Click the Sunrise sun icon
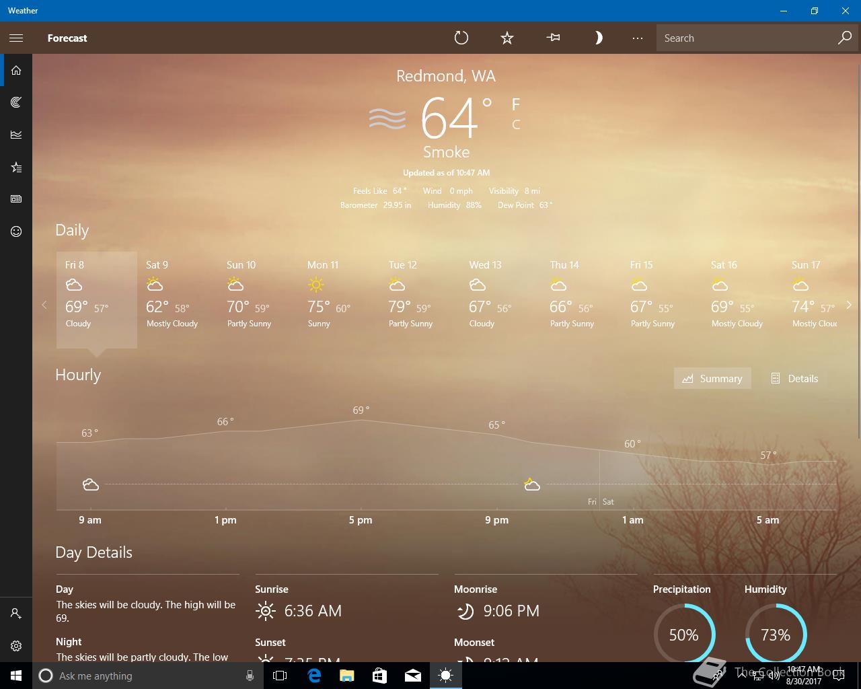Viewport: 861px width, 689px height. click(266, 611)
